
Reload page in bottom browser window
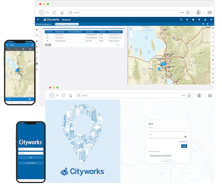tap(63, 95)
